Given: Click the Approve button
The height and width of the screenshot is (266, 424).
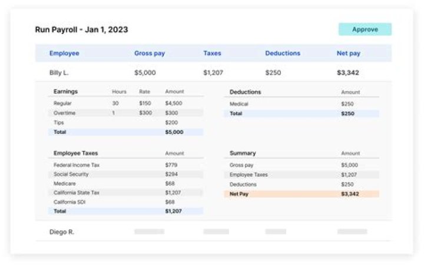Looking at the screenshot, I should (365, 29).
